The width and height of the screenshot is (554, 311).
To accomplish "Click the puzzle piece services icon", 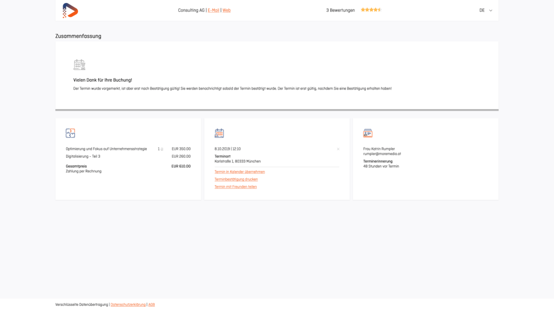I will tap(70, 133).
